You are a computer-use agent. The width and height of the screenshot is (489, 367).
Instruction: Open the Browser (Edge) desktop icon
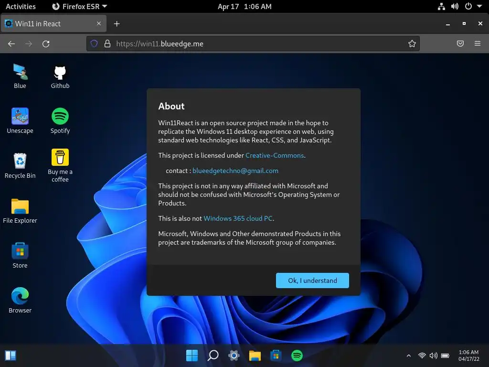20,301
